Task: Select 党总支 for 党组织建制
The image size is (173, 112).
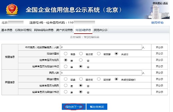Action: click(81, 54)
